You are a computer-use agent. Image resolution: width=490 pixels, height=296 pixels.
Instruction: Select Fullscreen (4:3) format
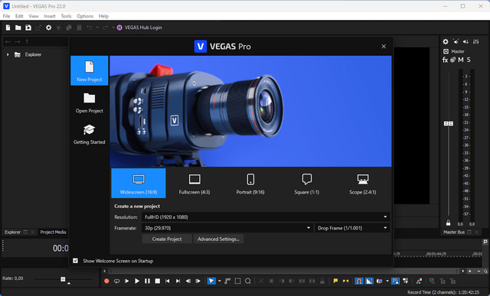click(x=194, y=184)
